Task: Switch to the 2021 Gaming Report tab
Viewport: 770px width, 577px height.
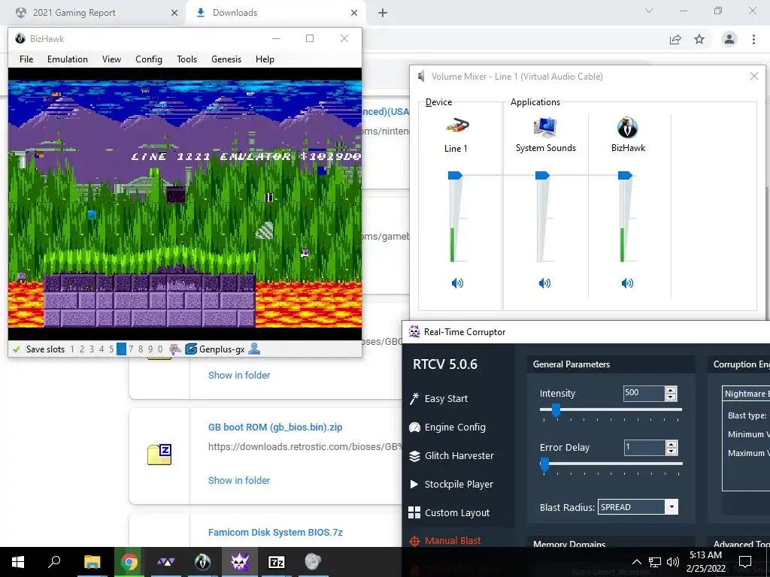Action: point(97,13)
